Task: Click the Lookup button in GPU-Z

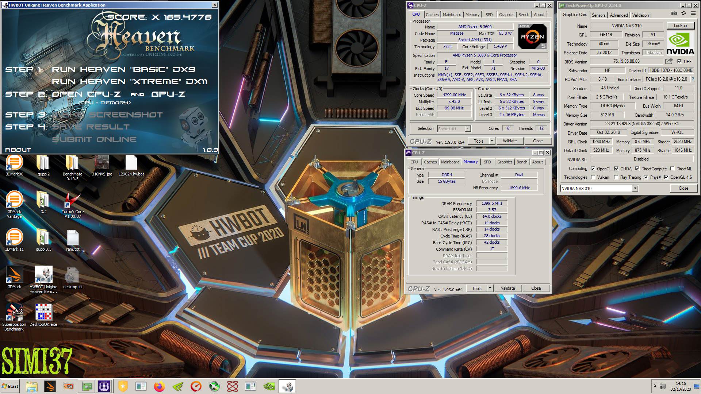Action: click(x=680, y=26)
